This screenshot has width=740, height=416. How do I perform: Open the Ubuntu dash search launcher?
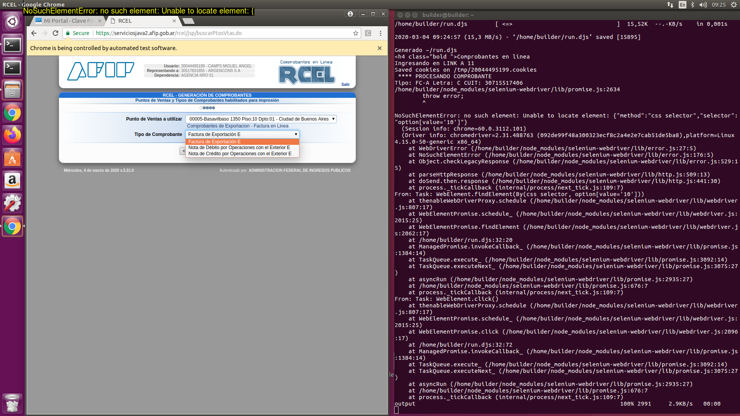click(12, 22)
